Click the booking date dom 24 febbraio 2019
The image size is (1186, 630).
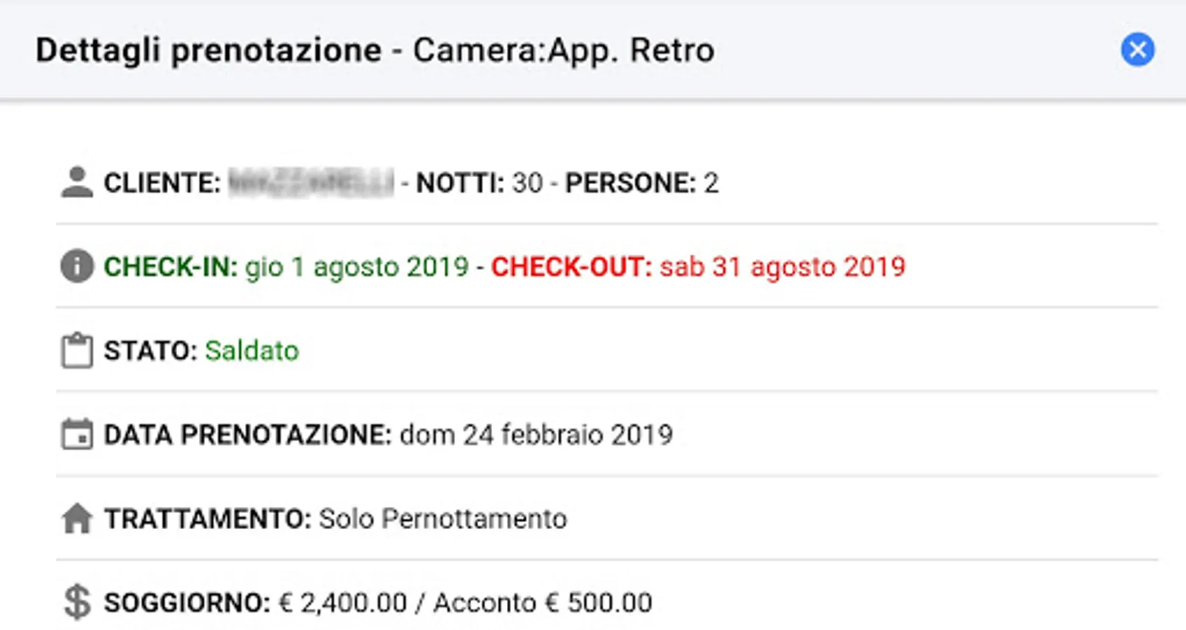click(536, 435)
